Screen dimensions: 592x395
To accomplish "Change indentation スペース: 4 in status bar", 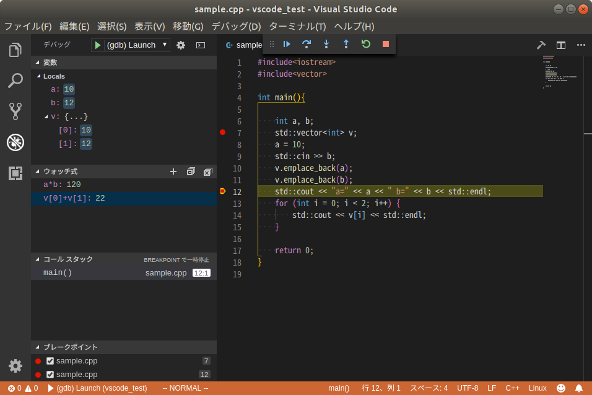I will pyautogui.click(x=429, y=388).
